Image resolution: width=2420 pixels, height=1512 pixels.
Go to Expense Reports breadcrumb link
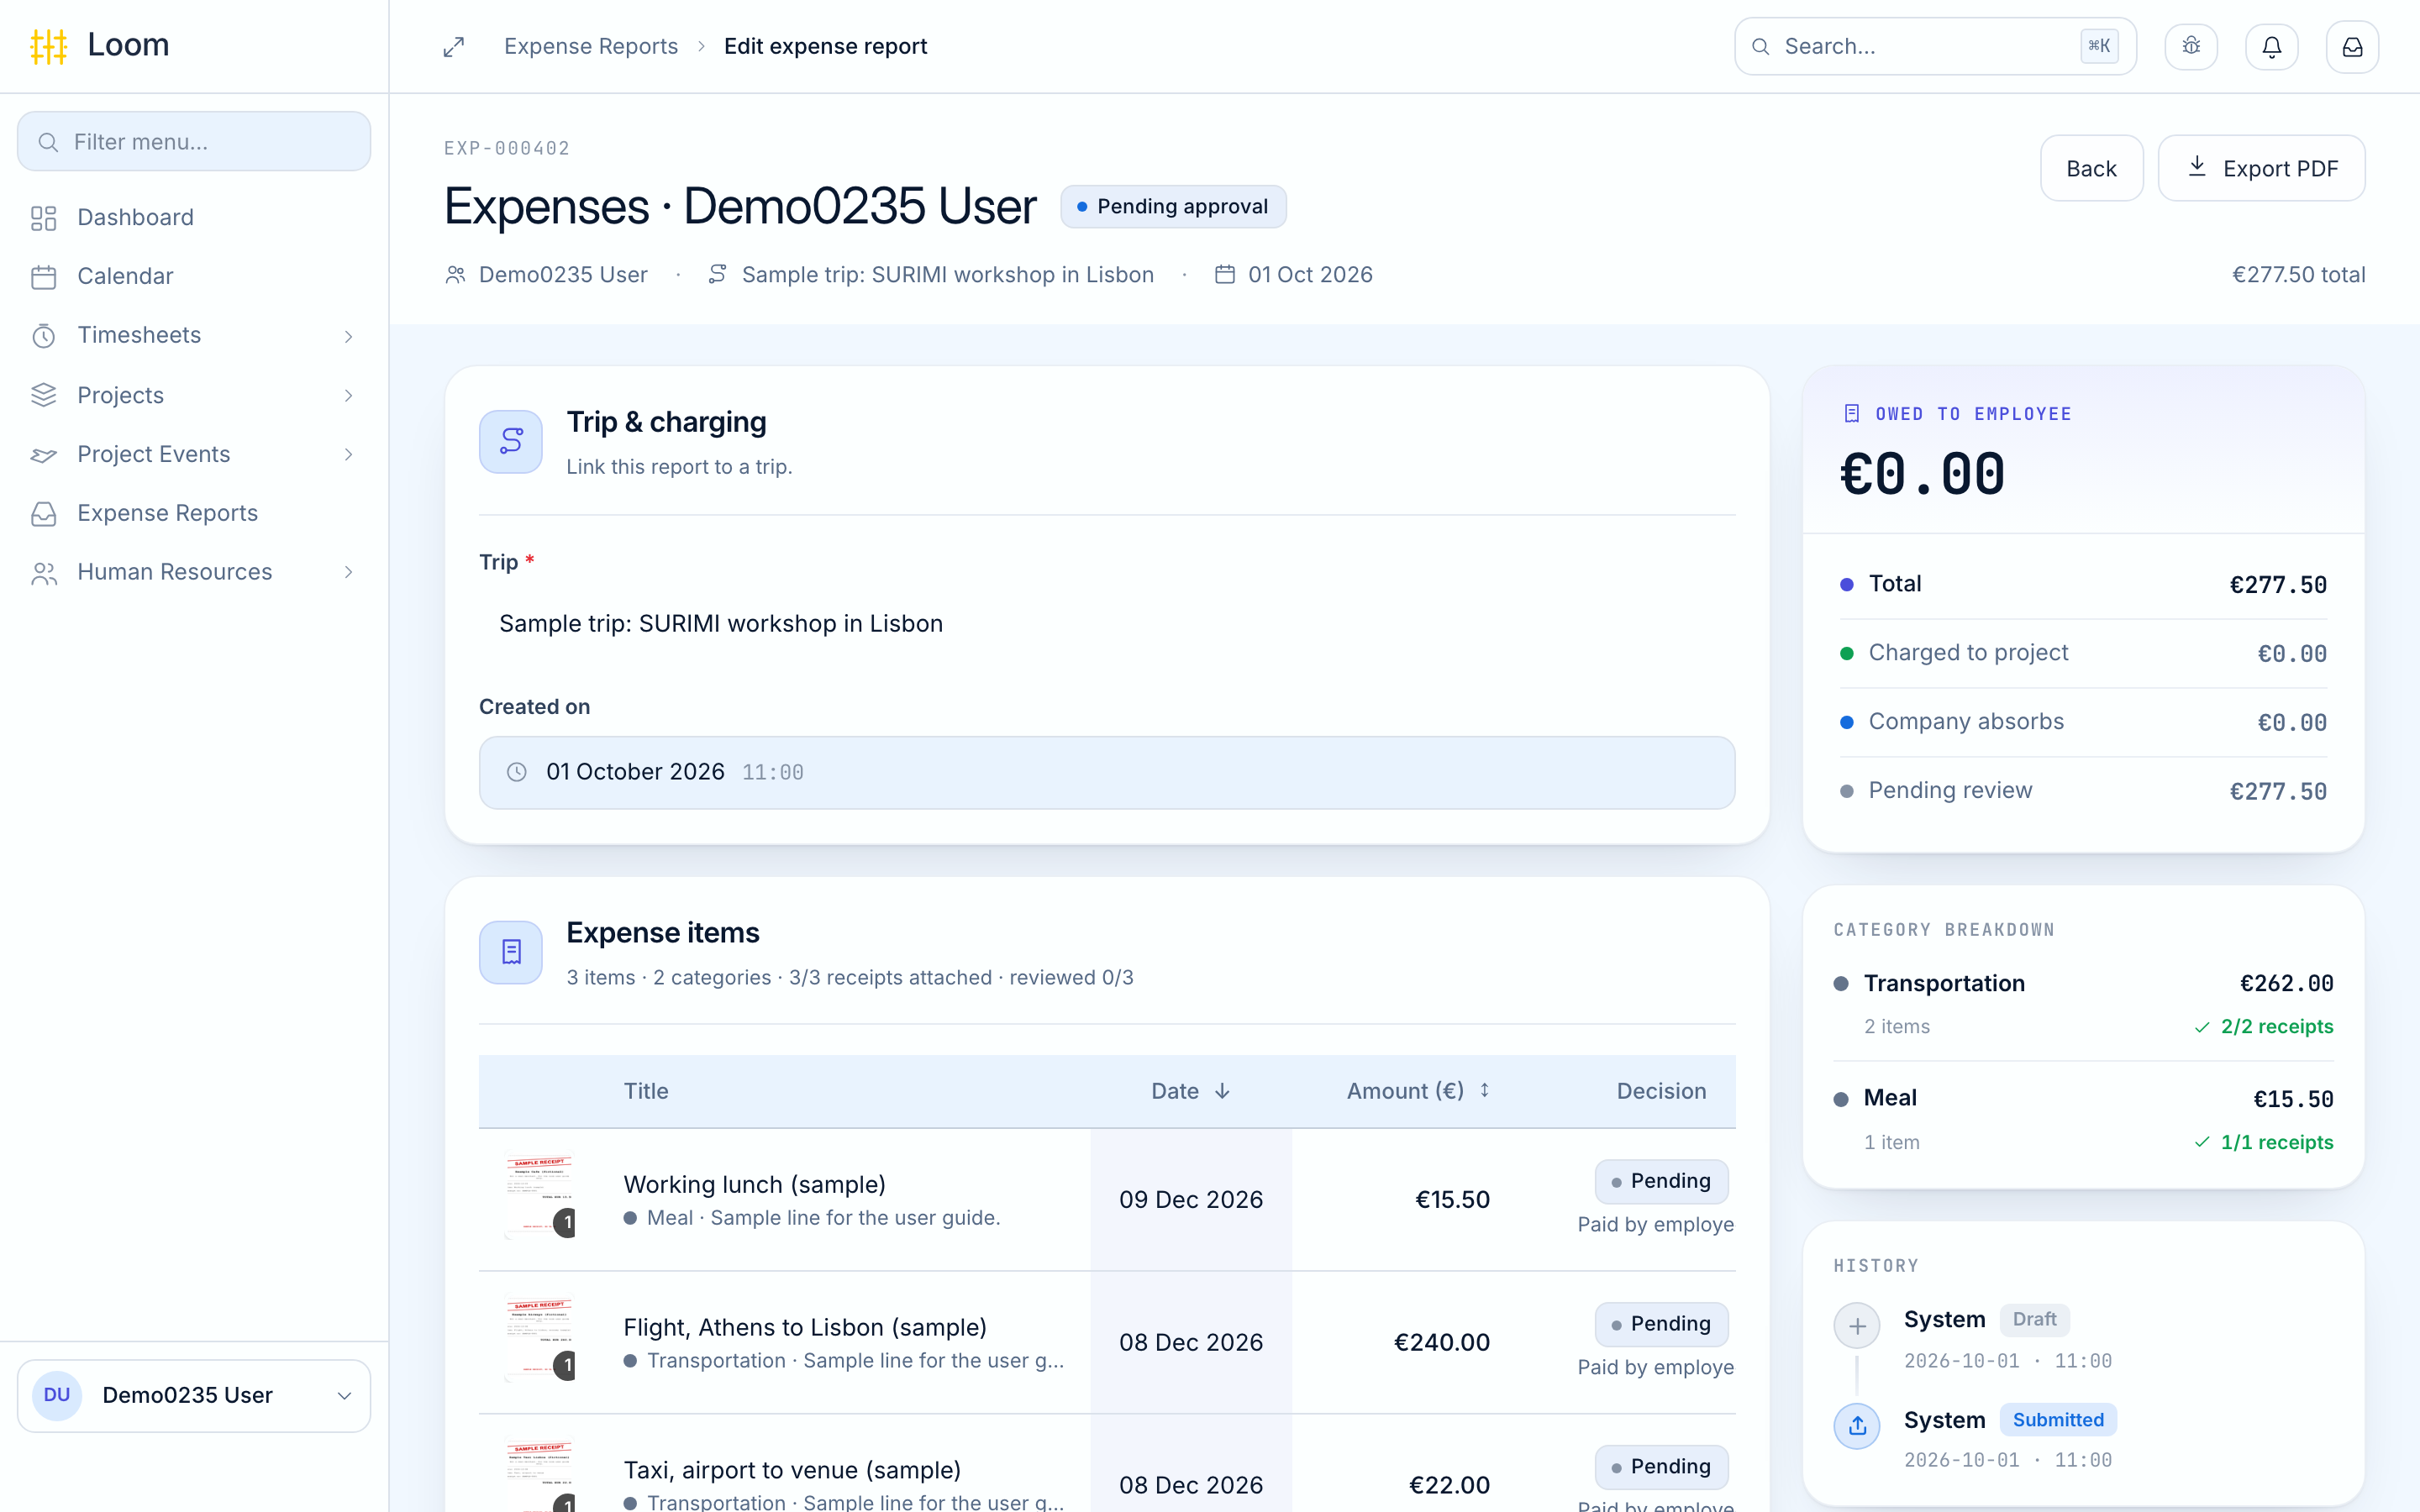point(591,46)
